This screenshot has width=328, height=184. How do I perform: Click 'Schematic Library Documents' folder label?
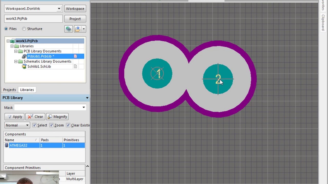[47, 61]
